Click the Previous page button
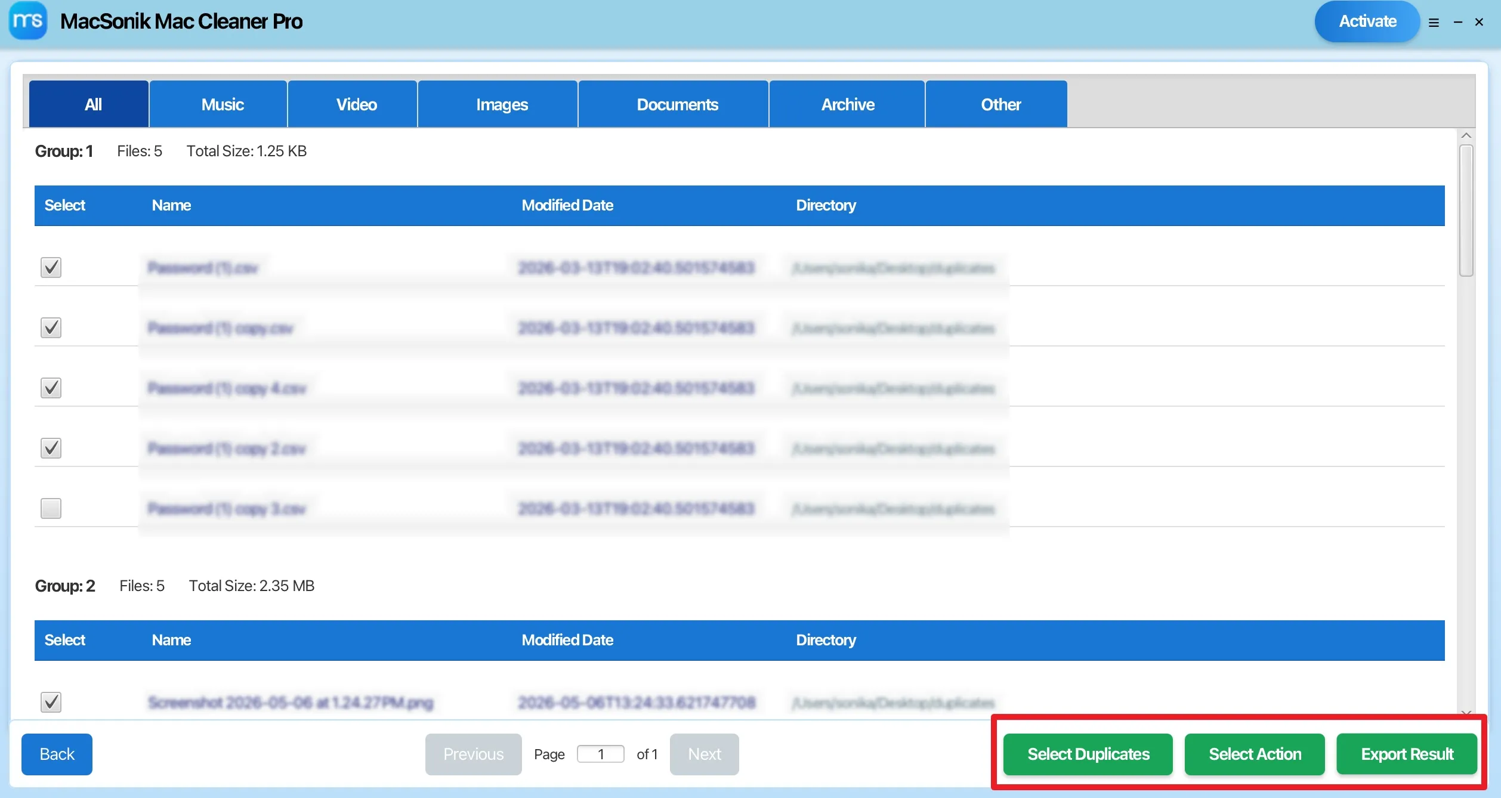Viewport: 1501px width, 798px height. 474,754
